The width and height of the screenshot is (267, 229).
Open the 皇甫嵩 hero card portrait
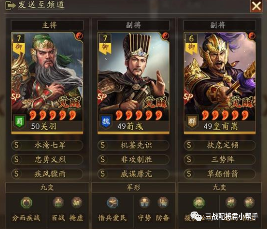220,83
